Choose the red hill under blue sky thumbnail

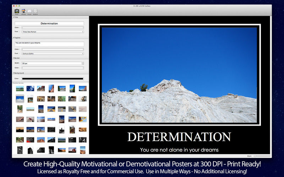click(x=41, y=140)
